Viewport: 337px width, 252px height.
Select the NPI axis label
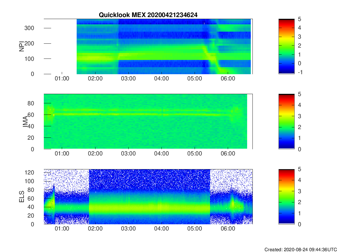click(x=22, y=46)
